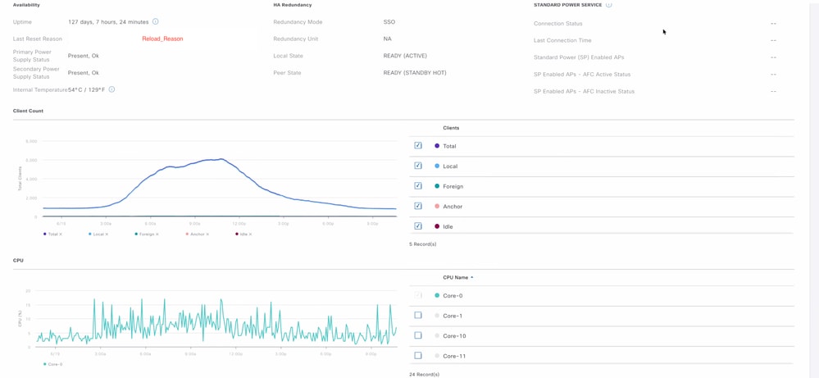819x378 pixels.
Task: Click the Redundancy Unit 'NA' value
Action: [387, 39]
